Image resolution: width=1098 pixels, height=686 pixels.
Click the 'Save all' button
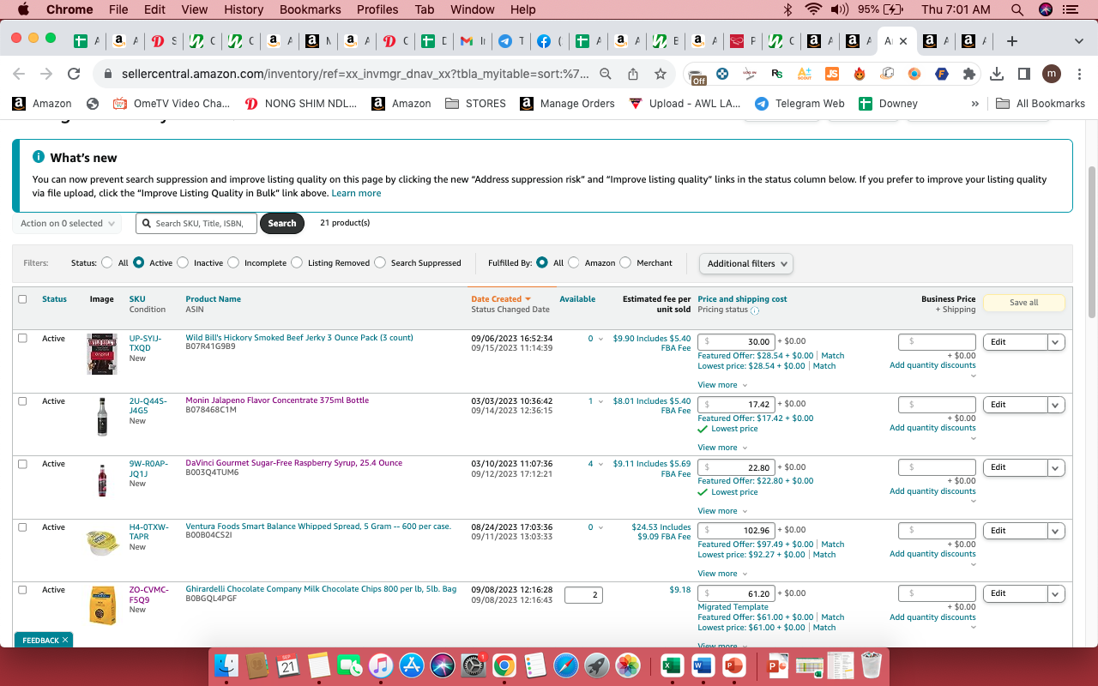coord(1023,303)
